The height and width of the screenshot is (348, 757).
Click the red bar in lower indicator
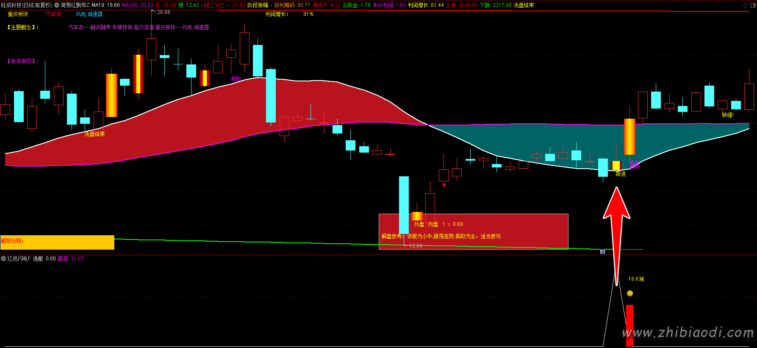tap(629, 326)
